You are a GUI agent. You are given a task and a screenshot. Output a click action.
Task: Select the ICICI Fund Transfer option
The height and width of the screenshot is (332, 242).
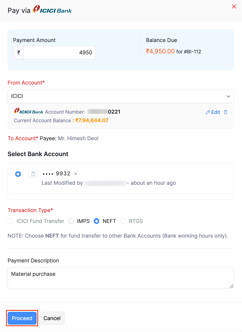(10, 221)
